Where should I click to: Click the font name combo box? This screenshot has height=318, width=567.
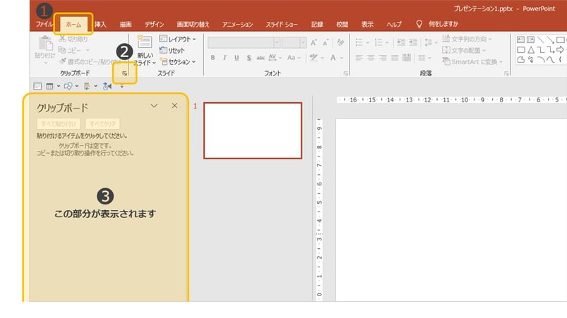click(244, 42)
